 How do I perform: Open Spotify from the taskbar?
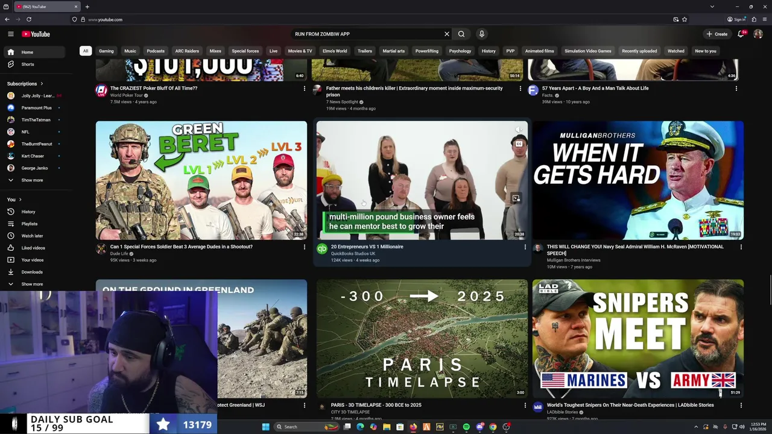pos(466,427)
